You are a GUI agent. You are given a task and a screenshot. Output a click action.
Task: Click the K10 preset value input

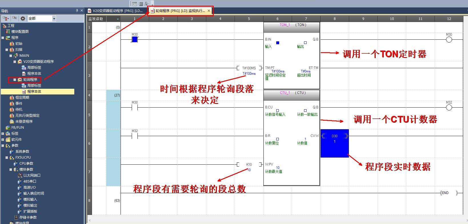coord(249,165)
